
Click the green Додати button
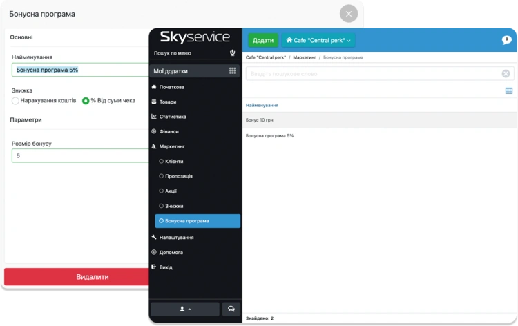(x=263, y=40)
